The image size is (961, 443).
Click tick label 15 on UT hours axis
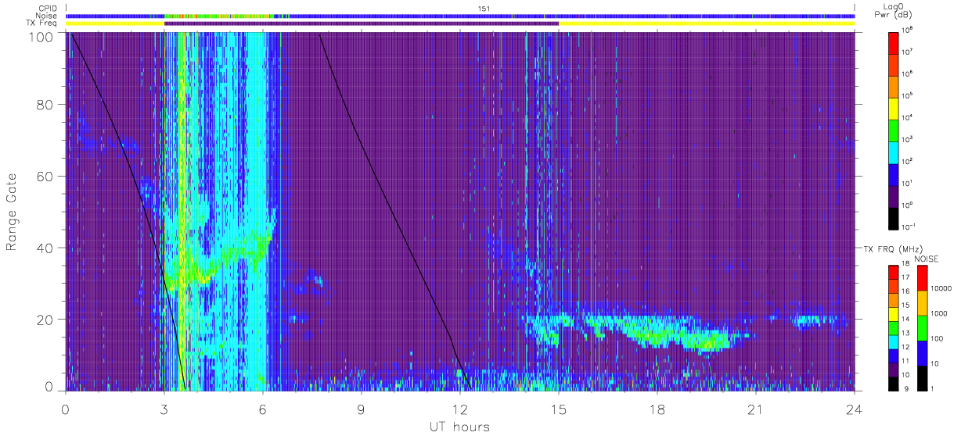point(558,409)
